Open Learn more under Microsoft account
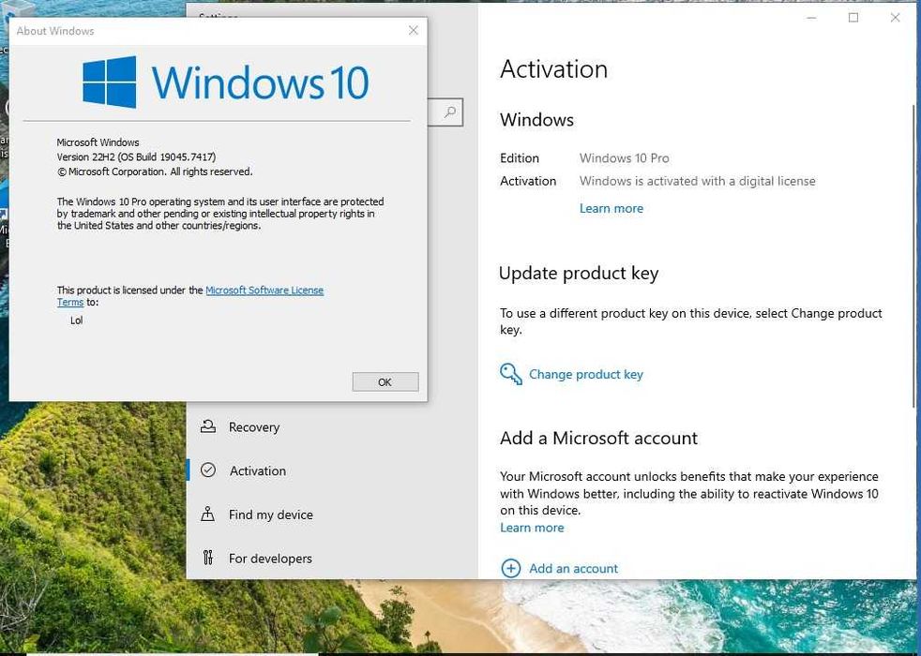The height and width of the screenshot is (656, 921). [x=532, y=528]
